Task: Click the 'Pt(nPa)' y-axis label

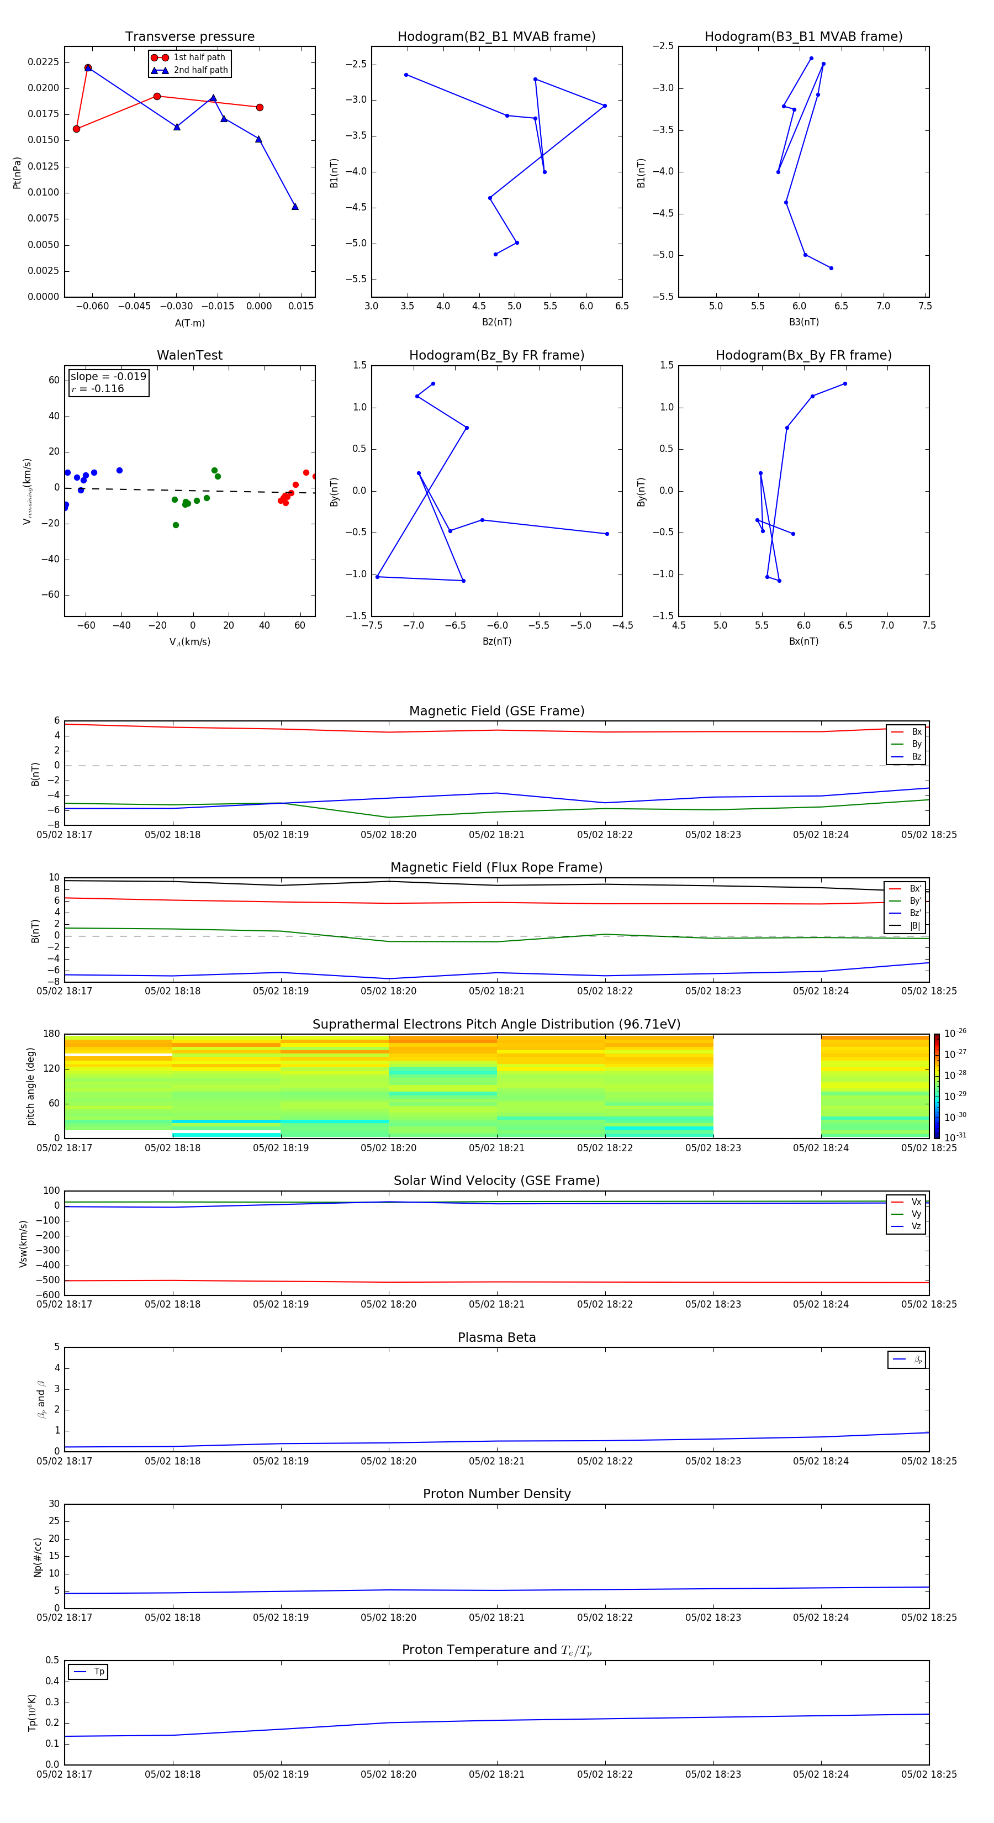Action: click(17, 173)
